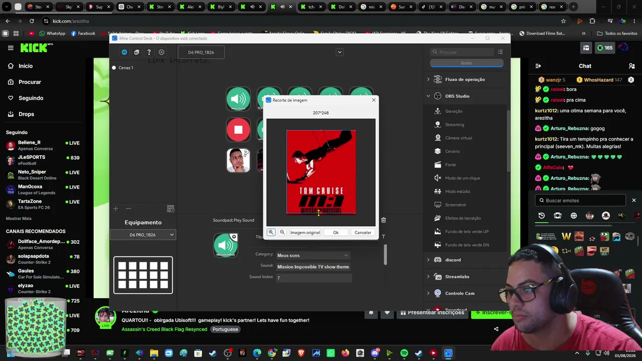Image resolution: width=642 pixels, height=361 pixels.
Task: Click the Sound Index field
Action: [314, 277]
